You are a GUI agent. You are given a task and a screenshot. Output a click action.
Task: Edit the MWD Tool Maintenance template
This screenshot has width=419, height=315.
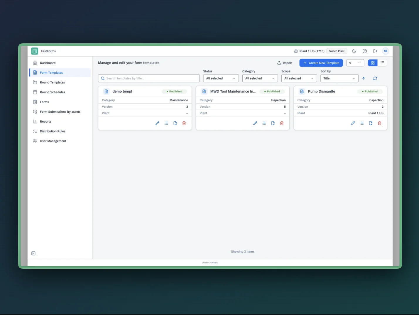(x=255, y=123)
